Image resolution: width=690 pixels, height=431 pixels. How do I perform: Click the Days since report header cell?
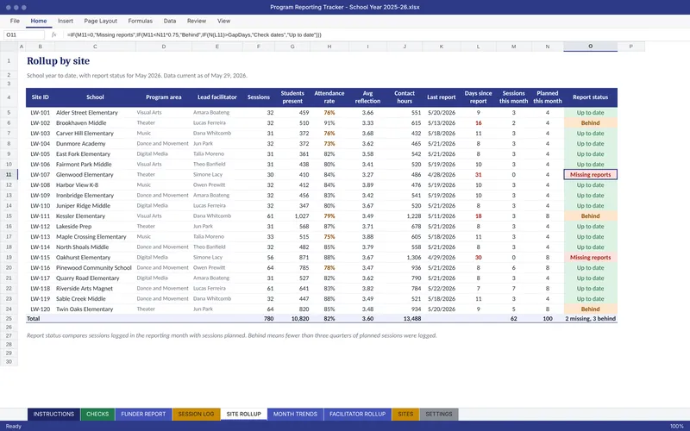click(478, 97)
